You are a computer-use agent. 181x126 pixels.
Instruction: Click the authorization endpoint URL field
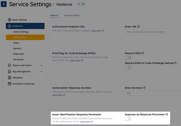153,32
